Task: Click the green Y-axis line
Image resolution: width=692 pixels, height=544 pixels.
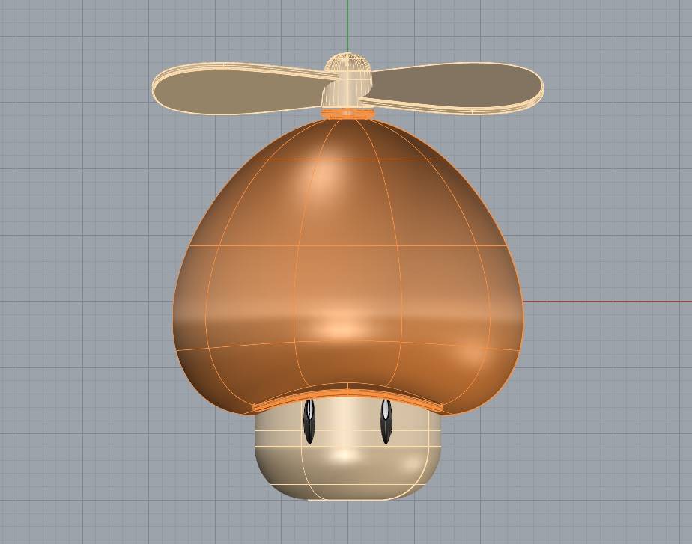Action: [x=347, y=26]
